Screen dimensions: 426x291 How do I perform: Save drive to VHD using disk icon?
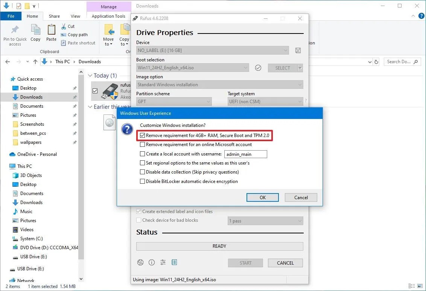[x=298, y=50]
